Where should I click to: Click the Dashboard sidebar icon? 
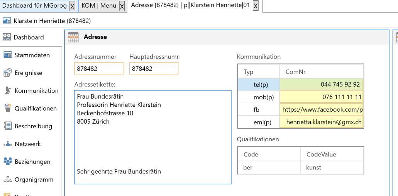click(7, 37)
